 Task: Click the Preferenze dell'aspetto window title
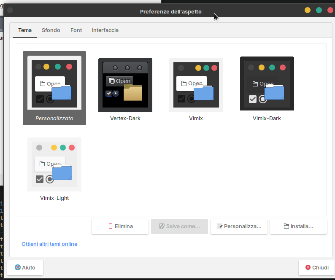click(171, 12)
